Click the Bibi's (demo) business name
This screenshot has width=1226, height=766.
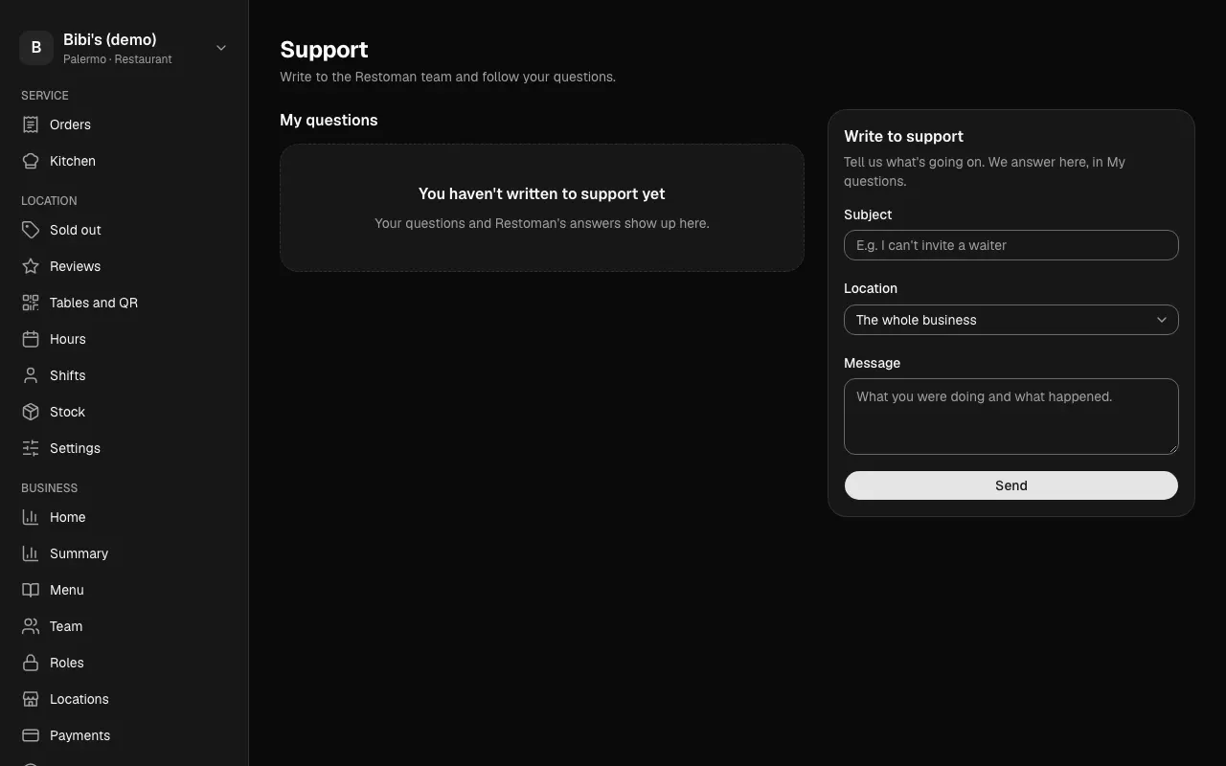[x=110, y=39]
